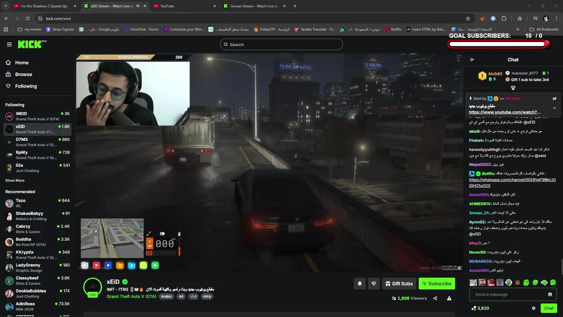Insert the first quick emote in chat
563x317 pixels.
[x=473, y=282]
